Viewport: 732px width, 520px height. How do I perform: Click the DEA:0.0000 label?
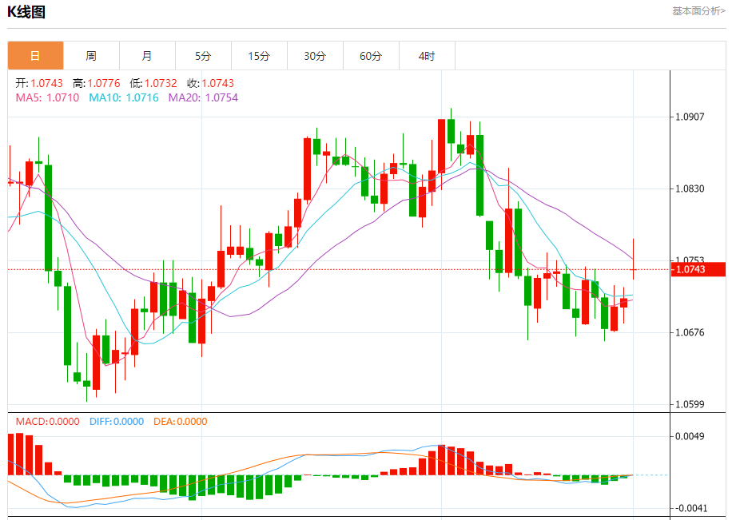180,422
